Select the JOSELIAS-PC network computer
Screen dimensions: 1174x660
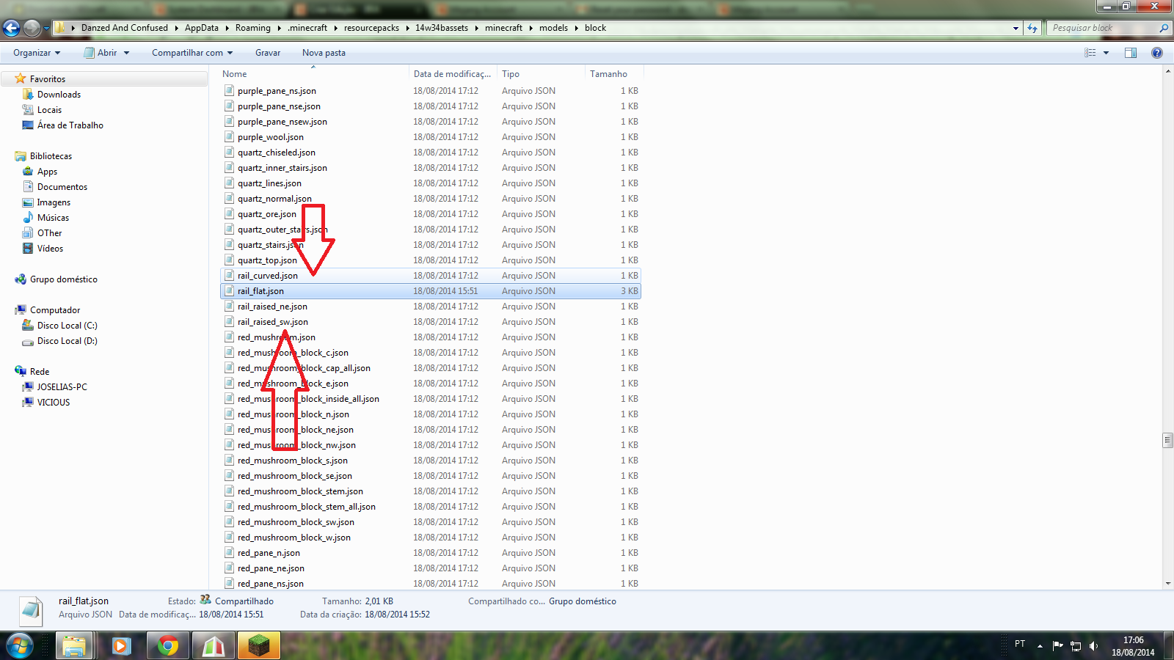(62, 387)
